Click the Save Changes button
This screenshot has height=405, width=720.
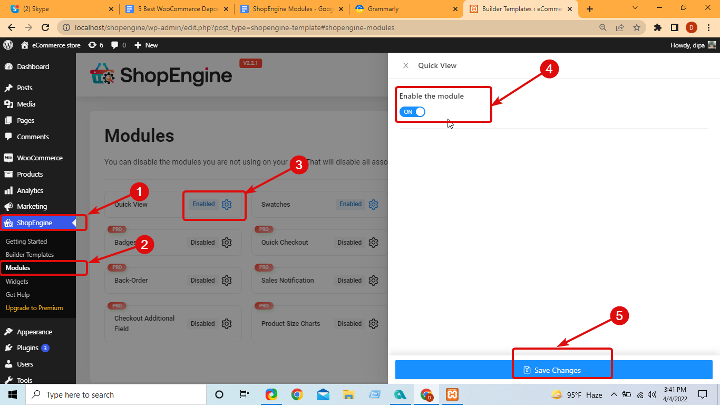pyautogui.click(x=558, y=370)
